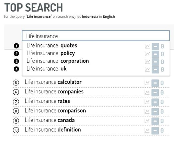This screenshot has width=175, height=144.
Task: Toggle the minus button for Life insurance quotes
Action: coord(156,47)
